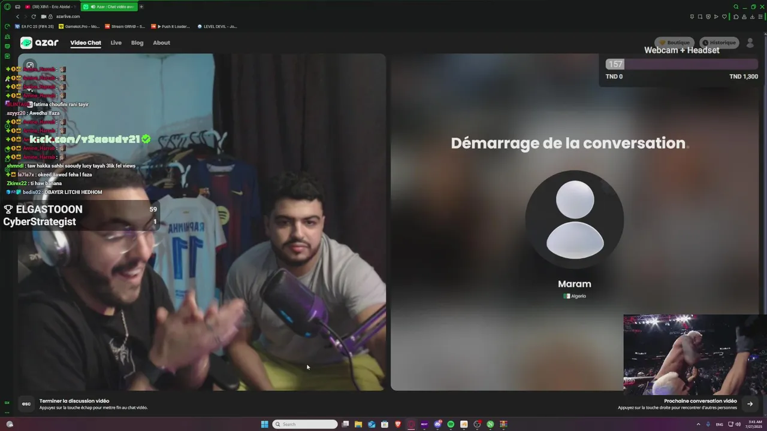The width and height of the screenshot is (767, 431).
Task: Click the heart bookmark icon in toolbar
Action: pyautogui.click(x=724, y=17)
